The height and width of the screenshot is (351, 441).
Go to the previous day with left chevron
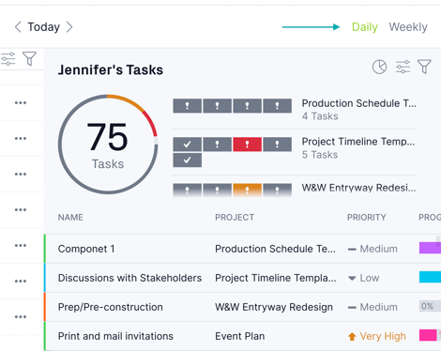(18, 27)
